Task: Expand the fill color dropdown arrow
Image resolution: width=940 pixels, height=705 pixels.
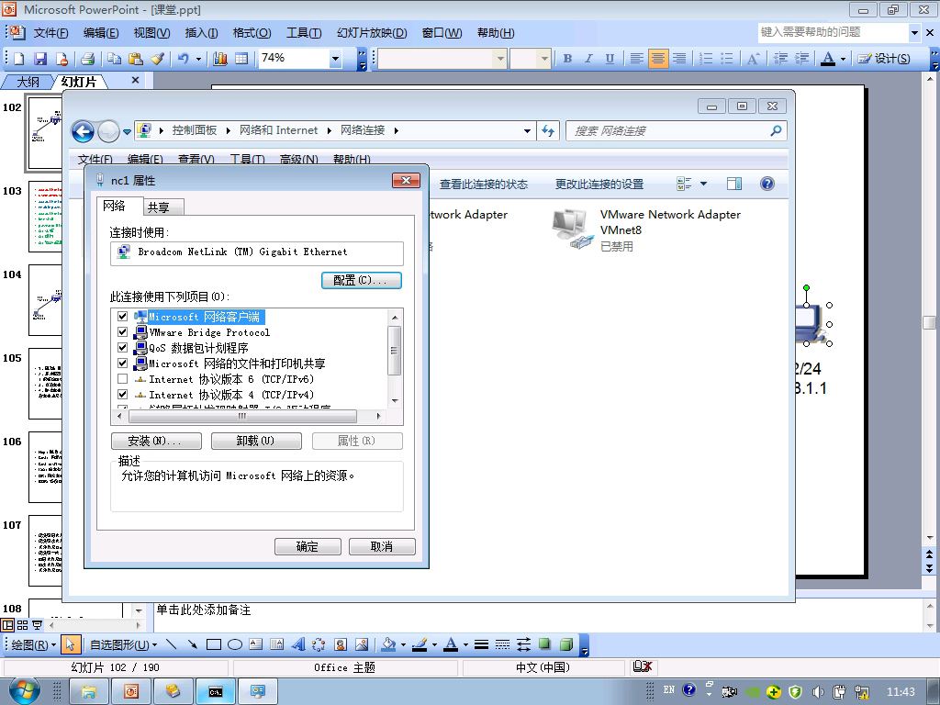Action: click(403, 644)
